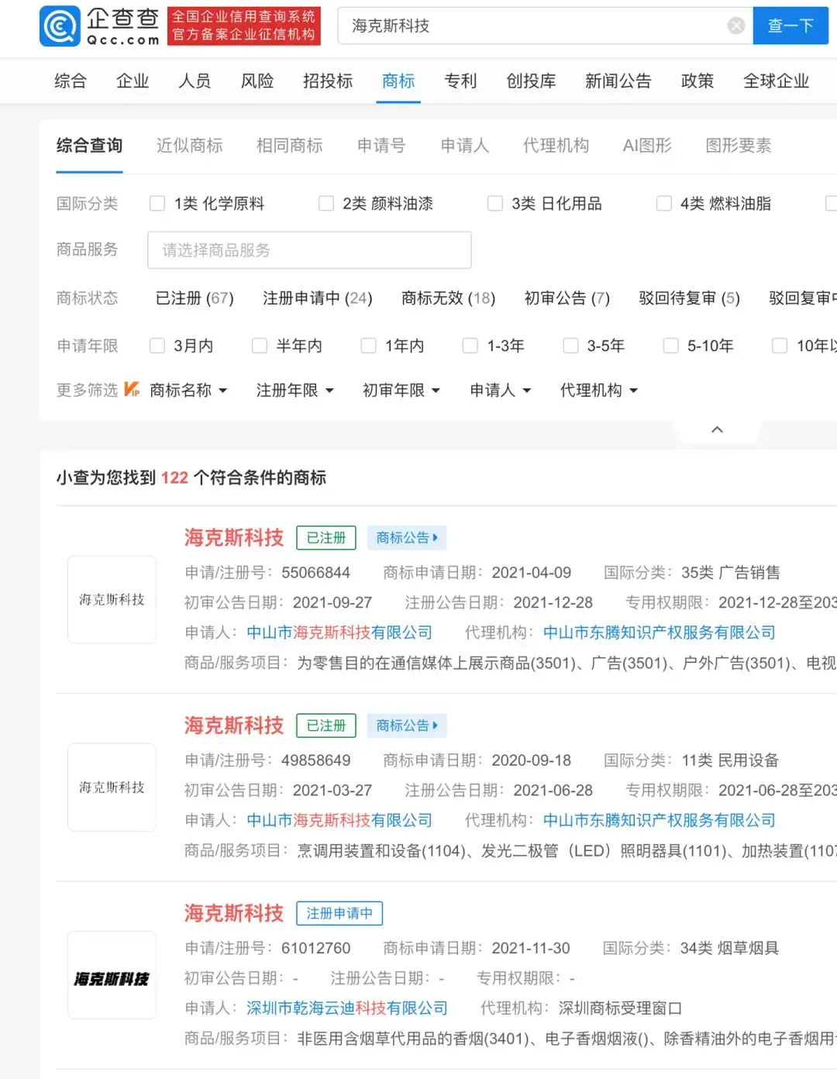The image size is (837, 1079).
Task: Collapse the filter panel with the up chevron
Action: [717, 429]
